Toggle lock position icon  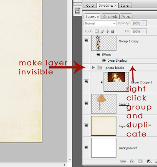tap(107, 31)
